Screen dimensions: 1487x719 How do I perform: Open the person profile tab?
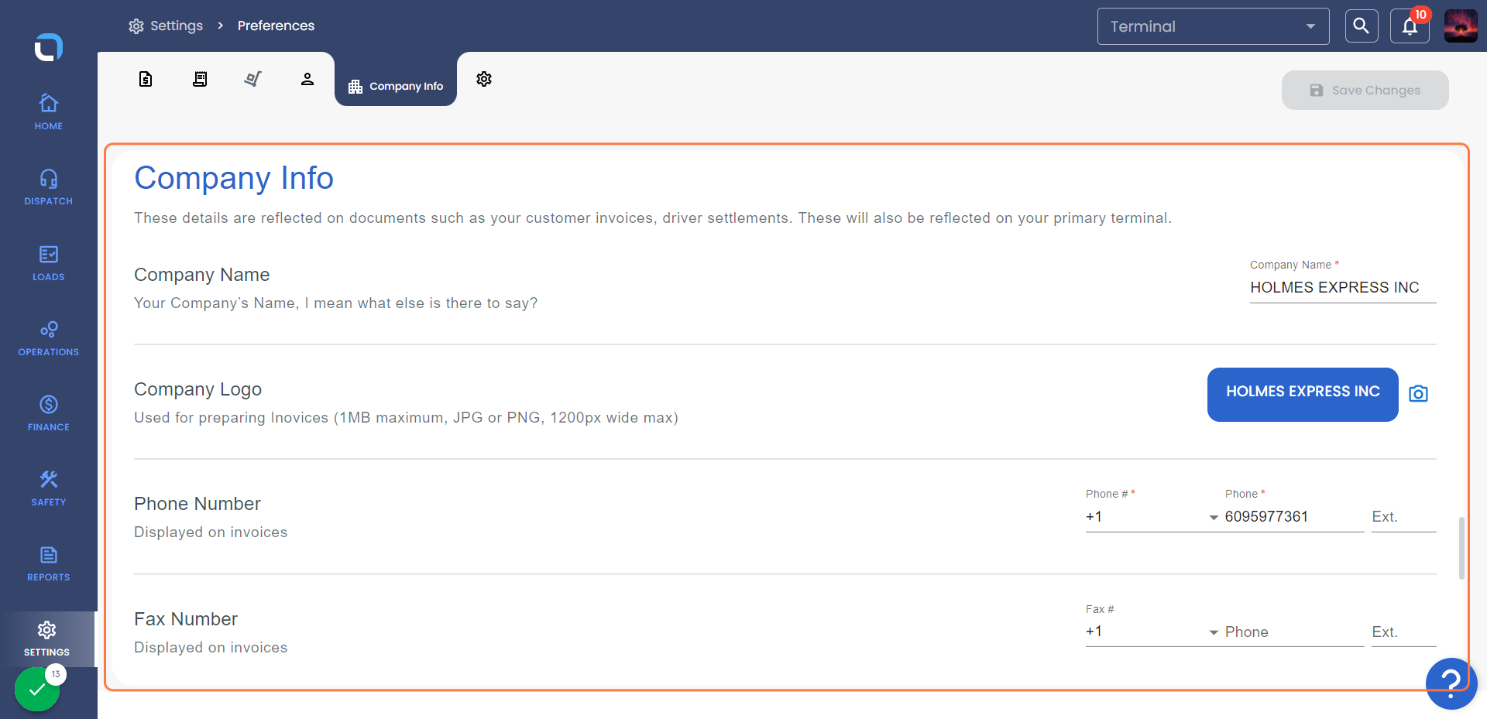(x=307, y=79)
